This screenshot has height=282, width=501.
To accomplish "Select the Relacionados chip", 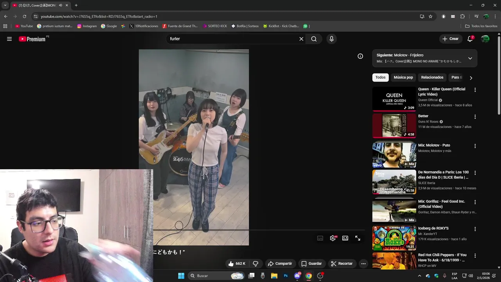I will pos(432,78).
